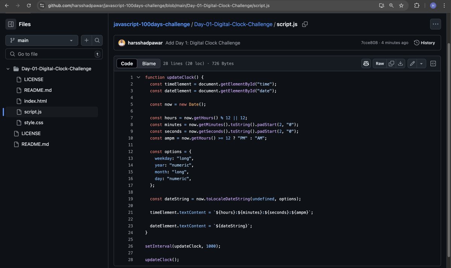The height and width of the screenshot is (268, 451).
Task: Edit this file with pencil icon
Action: [412, 64]
